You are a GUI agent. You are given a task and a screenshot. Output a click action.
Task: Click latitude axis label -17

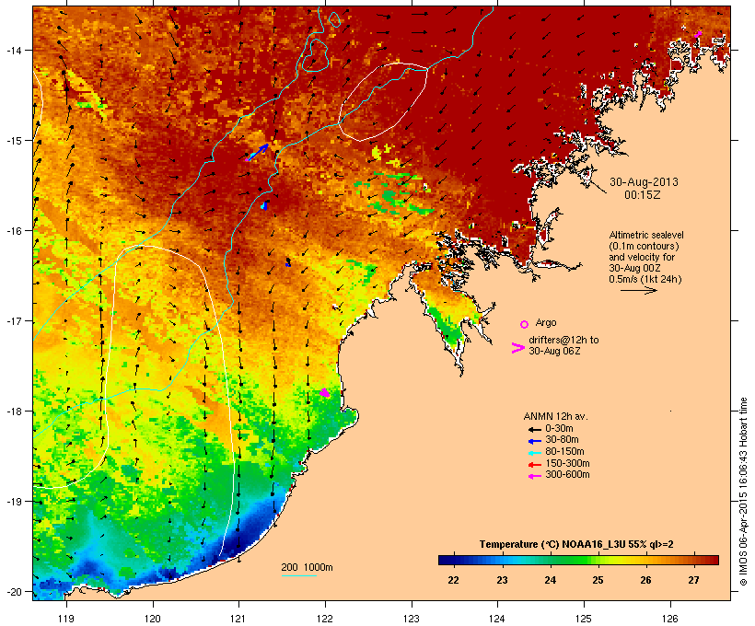click(x=13, y=320)
